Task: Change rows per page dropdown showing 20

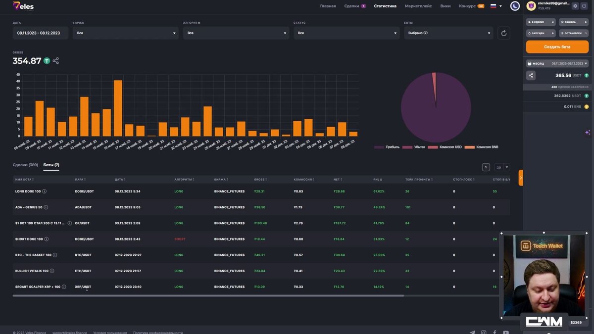Action: (x=502, y=167)
